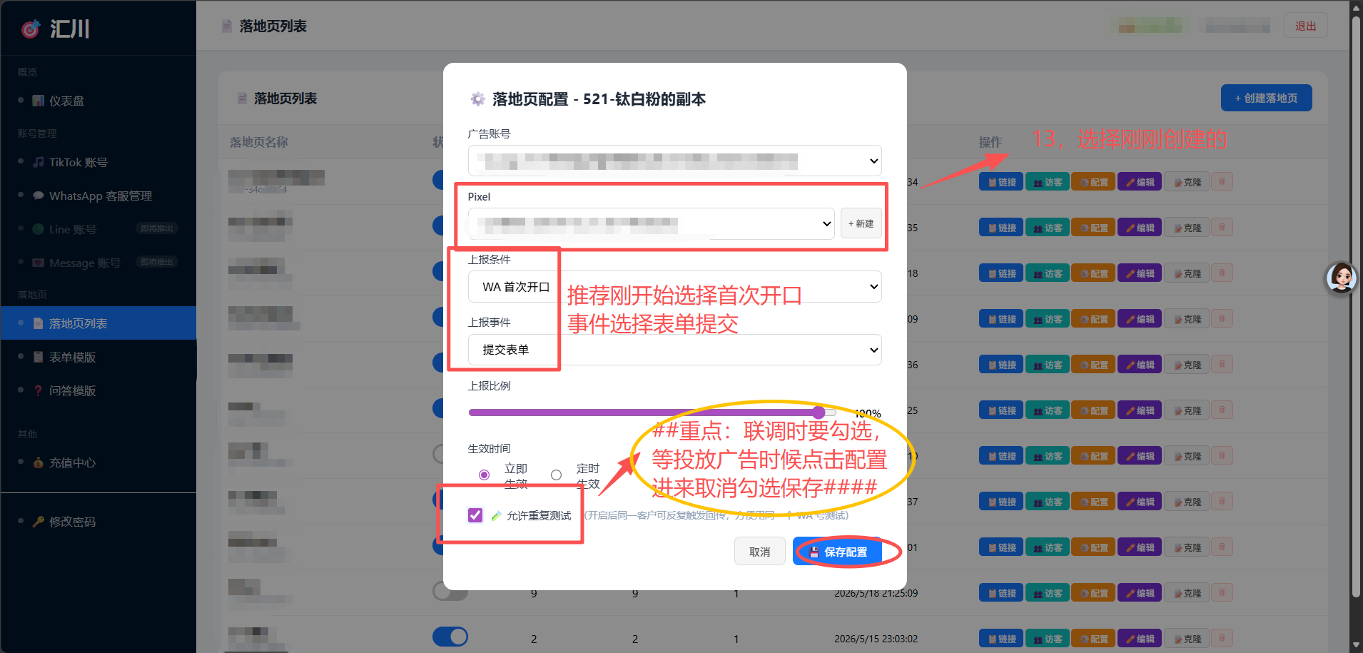Click 配置 in the row ending 36
1363x653 pixels.
pos(1093,365)
